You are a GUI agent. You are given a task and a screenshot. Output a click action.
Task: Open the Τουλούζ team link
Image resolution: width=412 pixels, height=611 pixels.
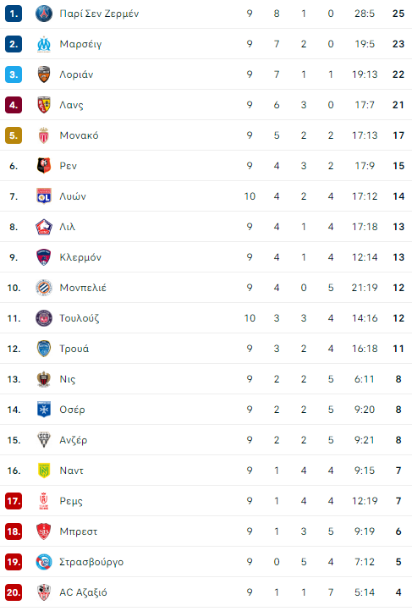pos(79,318)
